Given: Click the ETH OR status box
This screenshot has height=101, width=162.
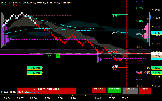Looking at the screenshot, I should pos(130,91).
